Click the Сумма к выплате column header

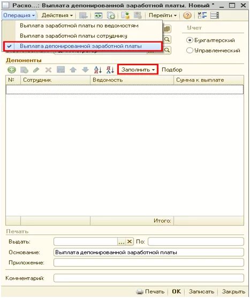(209, 80)
